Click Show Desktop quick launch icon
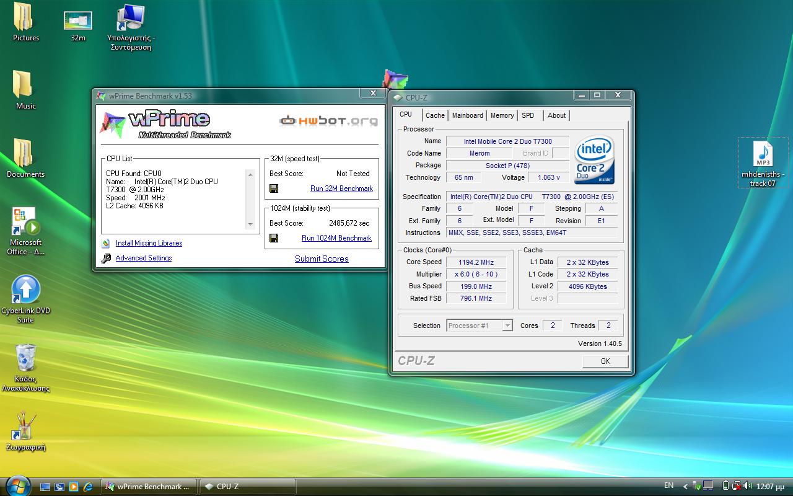Screen dimensions: 793x496 point(45,487)
